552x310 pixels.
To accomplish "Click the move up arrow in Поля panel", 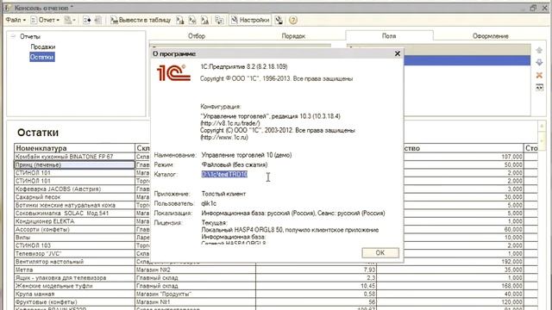I will pos(539,50).
